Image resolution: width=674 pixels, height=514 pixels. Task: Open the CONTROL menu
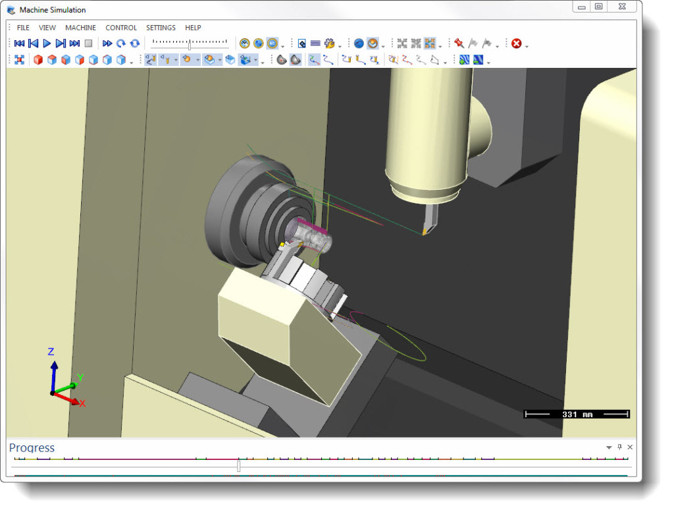point(120,28)
